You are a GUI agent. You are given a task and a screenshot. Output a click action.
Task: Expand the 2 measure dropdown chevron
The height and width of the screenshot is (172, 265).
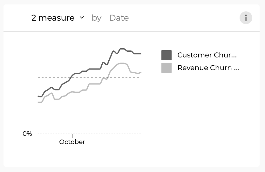click(x=82, y=17)
